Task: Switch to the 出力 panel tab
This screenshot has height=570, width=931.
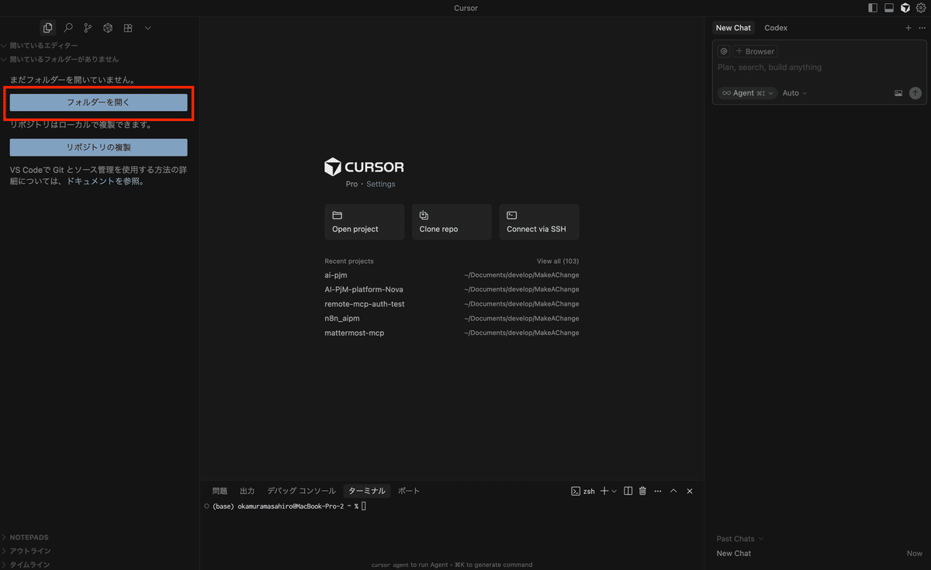Action: pyautogui.click(x=247, y=491)
